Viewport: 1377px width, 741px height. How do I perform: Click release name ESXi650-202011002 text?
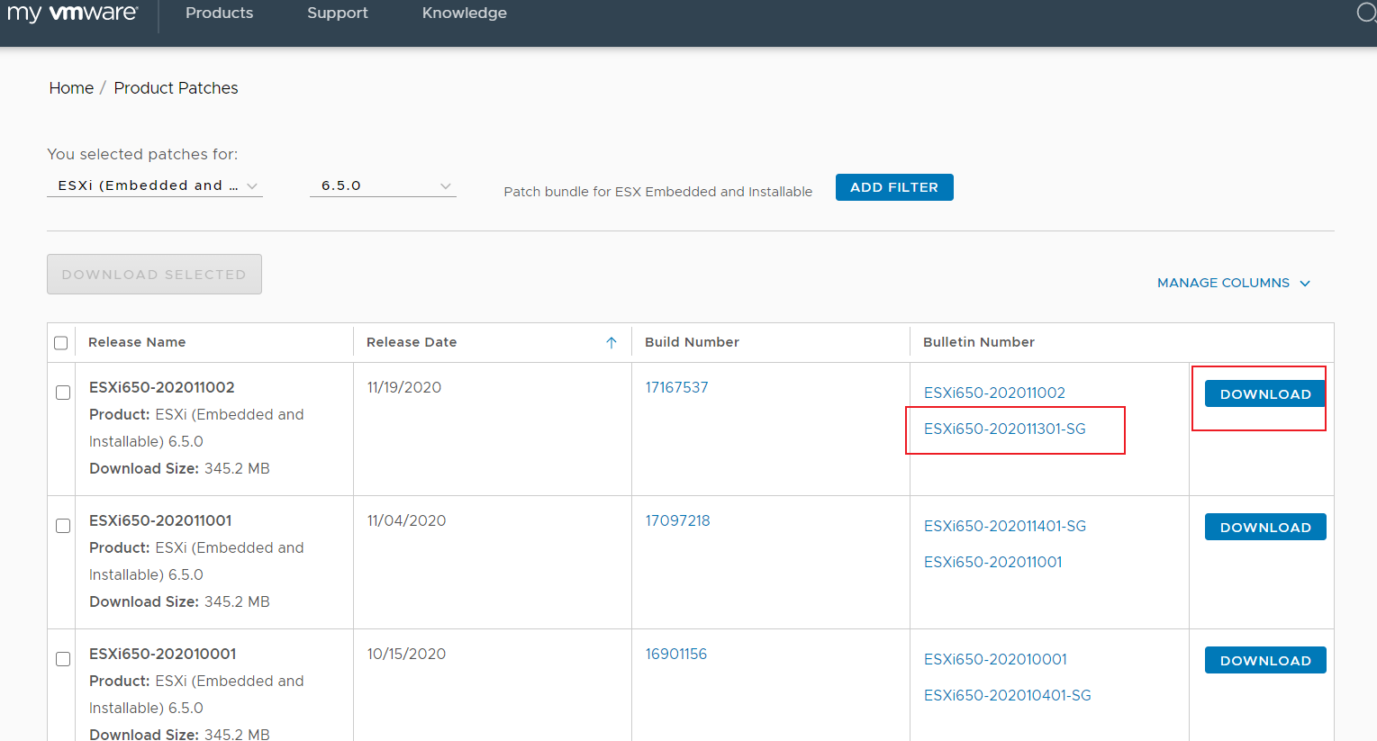point(162,387)
